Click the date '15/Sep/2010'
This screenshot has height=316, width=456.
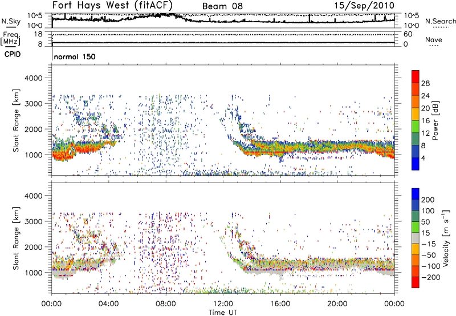(364, 6)
